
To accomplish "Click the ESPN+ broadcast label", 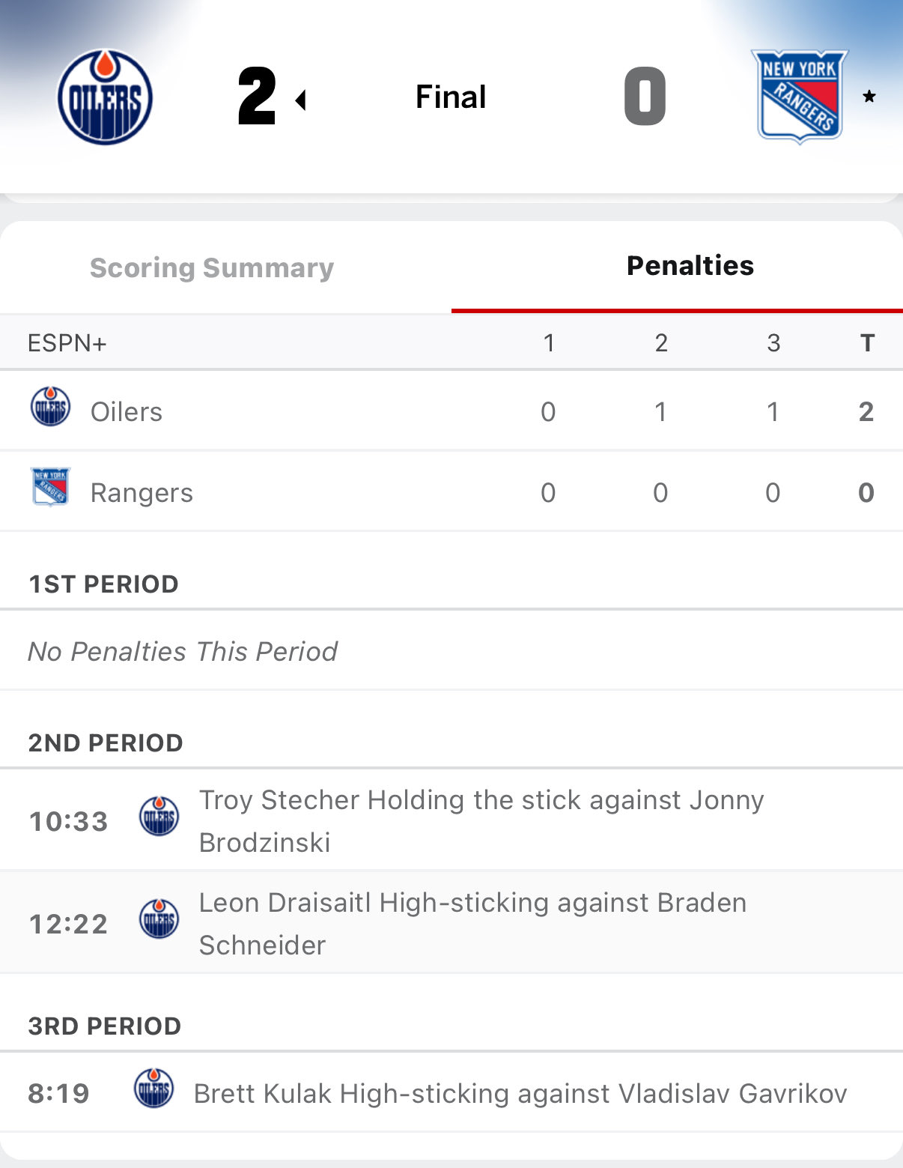I will pos(67,343).
